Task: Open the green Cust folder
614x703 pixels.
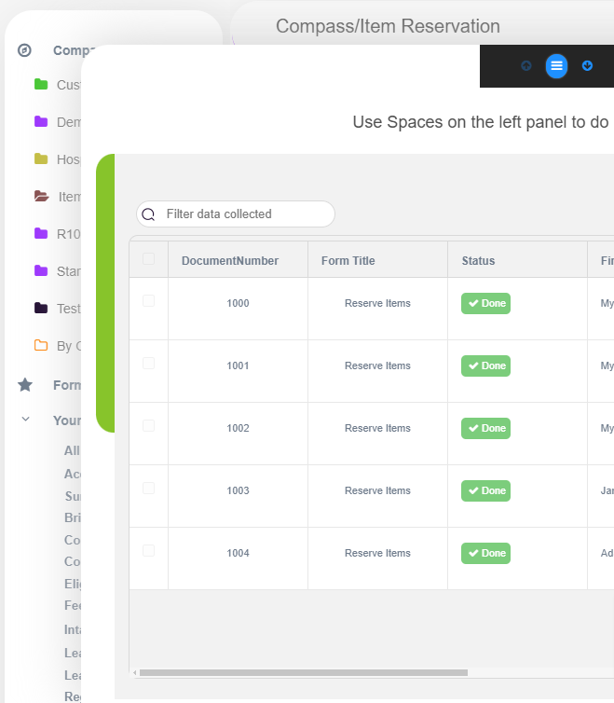Action: pos(41,85)
